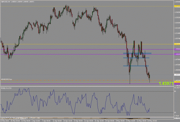This screenshot has height=122, width=180.
Task: Click the large green 1.45971 price text
Action: pyautogui.click(x=166, y=83)
